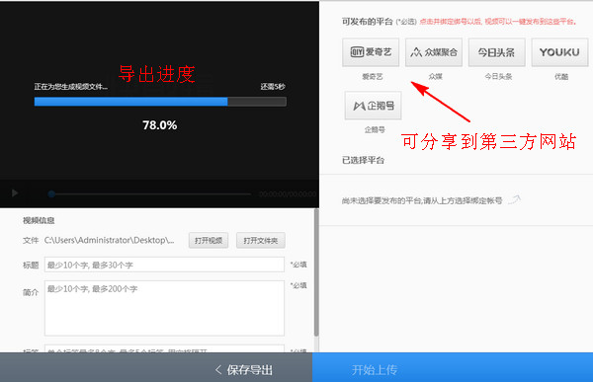
Task: Click the back chevron next to 保存导出
Action: click(x=218, y=370)
